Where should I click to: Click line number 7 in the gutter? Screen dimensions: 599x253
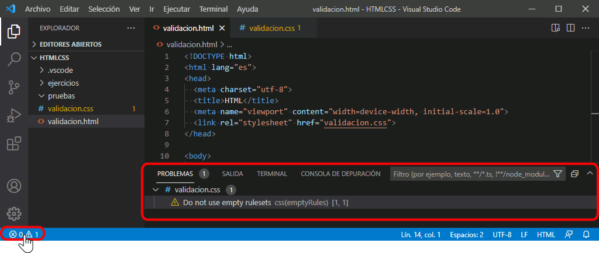(166, 123)
